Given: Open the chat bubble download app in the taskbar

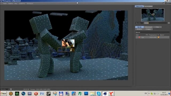Looking at the screenshot, I should (55, 94).
